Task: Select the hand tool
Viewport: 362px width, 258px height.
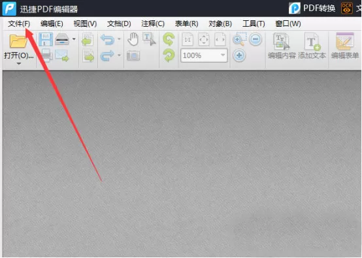Action: click(x=133, y=39)
